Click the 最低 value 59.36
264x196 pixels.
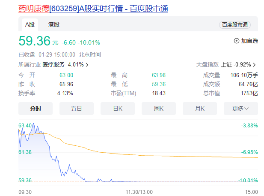pyautogui.click(x=159, y=84)
